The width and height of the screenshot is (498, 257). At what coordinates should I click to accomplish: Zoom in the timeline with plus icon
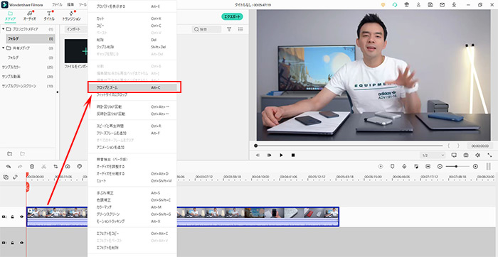(475, 166)
